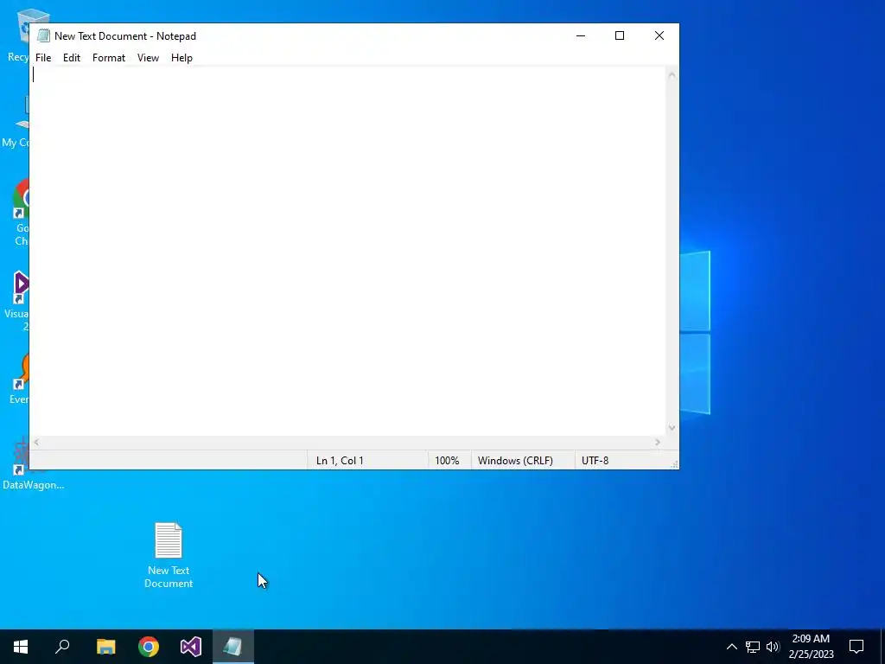Open the Edit menu
This screenshot has width=885, height=664.
click(x=72, y=58)
